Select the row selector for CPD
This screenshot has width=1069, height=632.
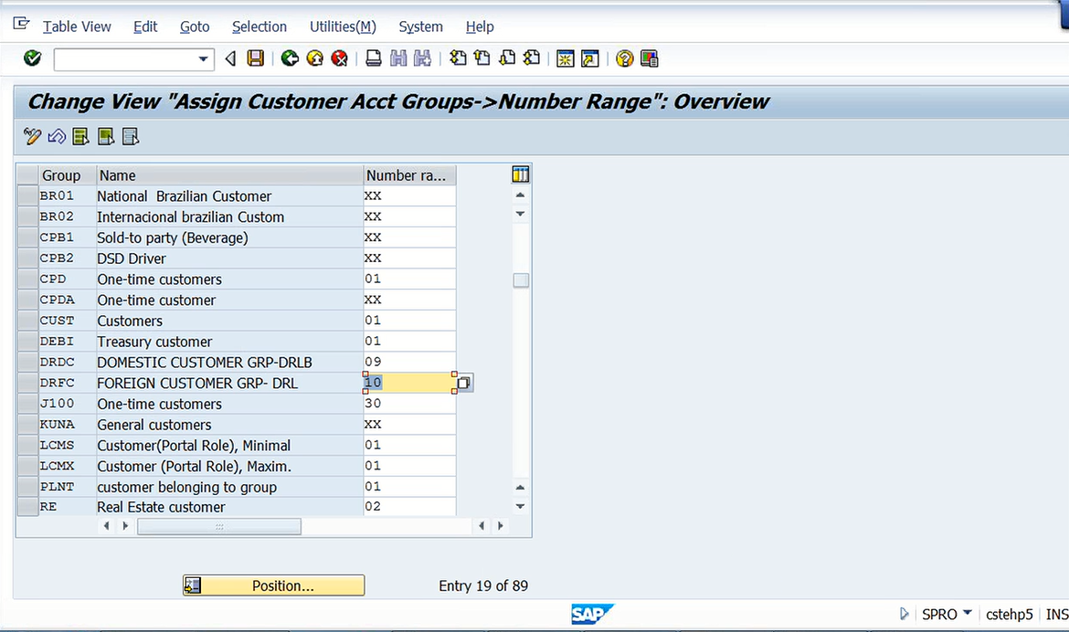(27, 279)
